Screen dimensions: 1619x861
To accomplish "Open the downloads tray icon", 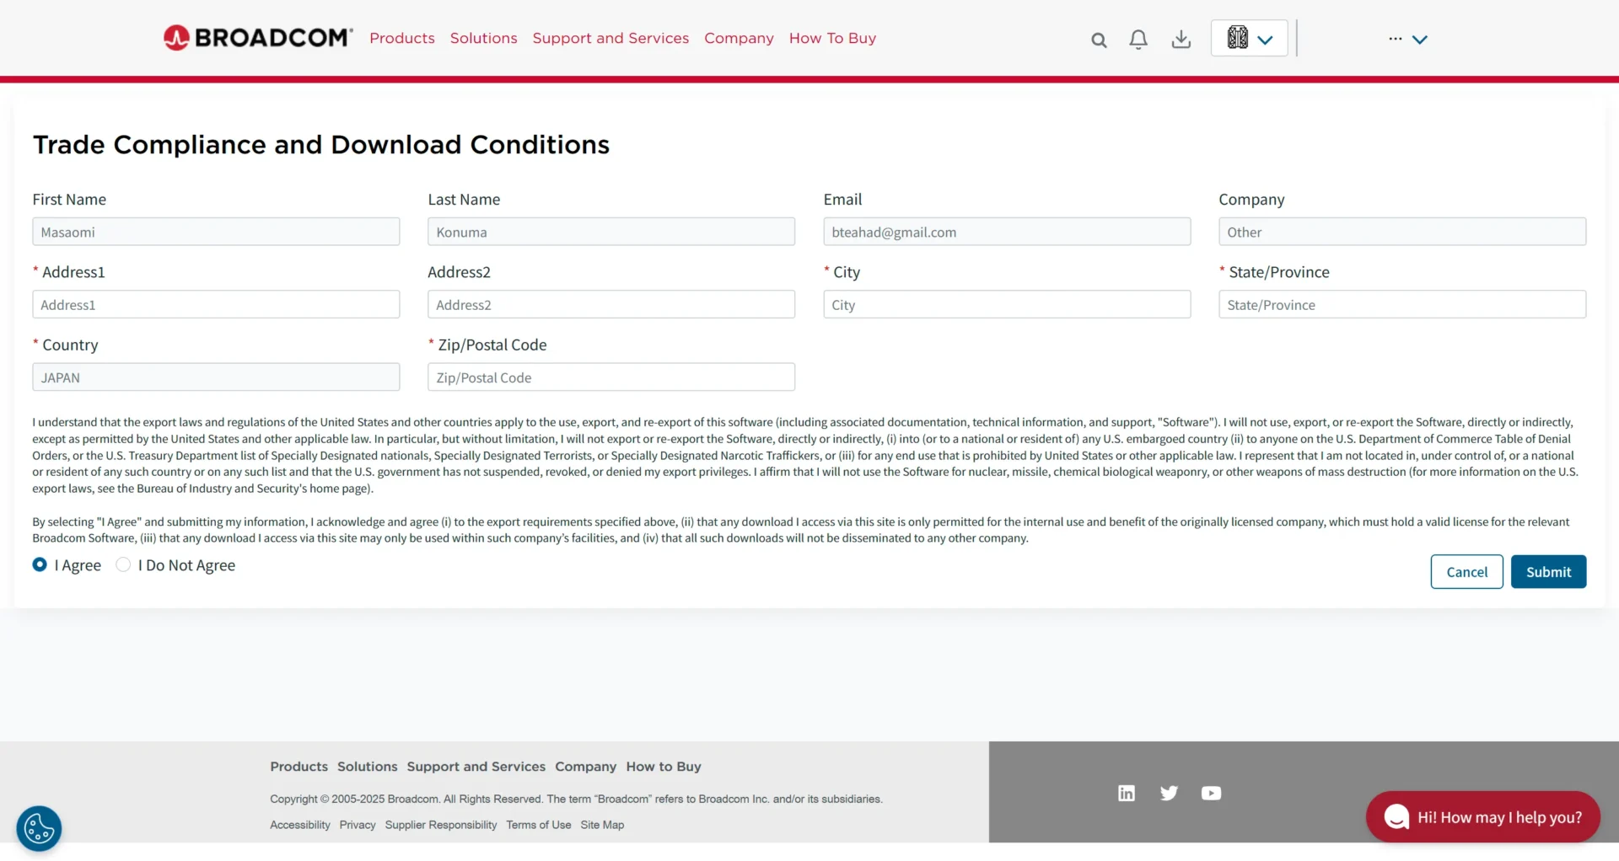I will pyautogui.click(x=1181, y=40).
